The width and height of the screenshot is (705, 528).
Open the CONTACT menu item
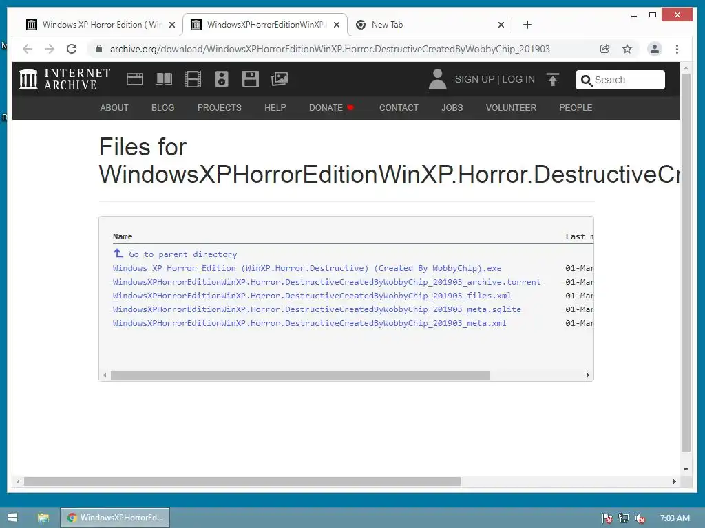pos(399,108)
